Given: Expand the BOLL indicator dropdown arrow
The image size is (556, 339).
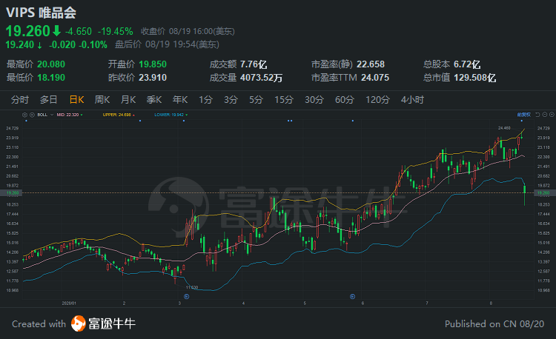Looking at the screenshot, I should [52, 115].
